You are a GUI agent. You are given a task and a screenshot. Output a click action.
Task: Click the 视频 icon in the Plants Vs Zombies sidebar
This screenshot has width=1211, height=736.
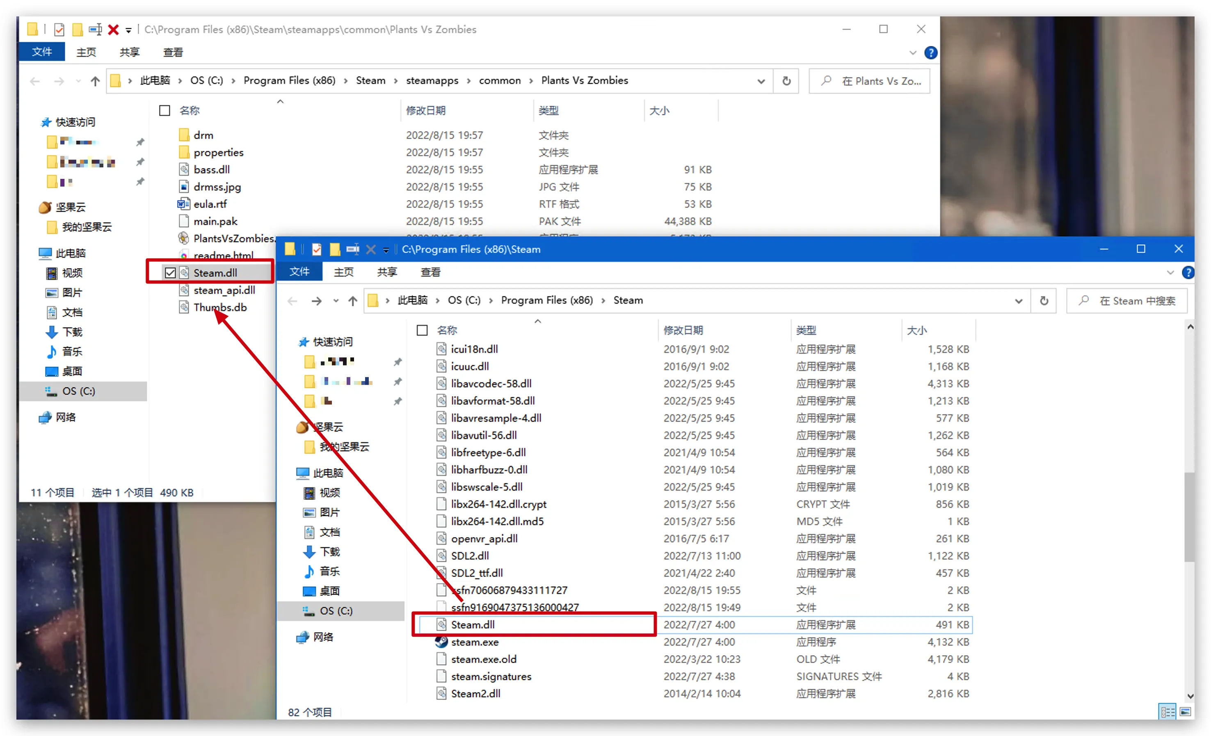[x=52, y=273]
